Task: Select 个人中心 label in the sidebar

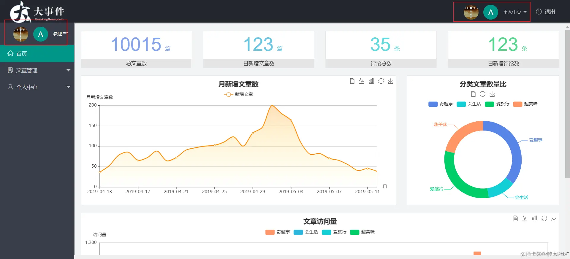Action: (27, 87)
